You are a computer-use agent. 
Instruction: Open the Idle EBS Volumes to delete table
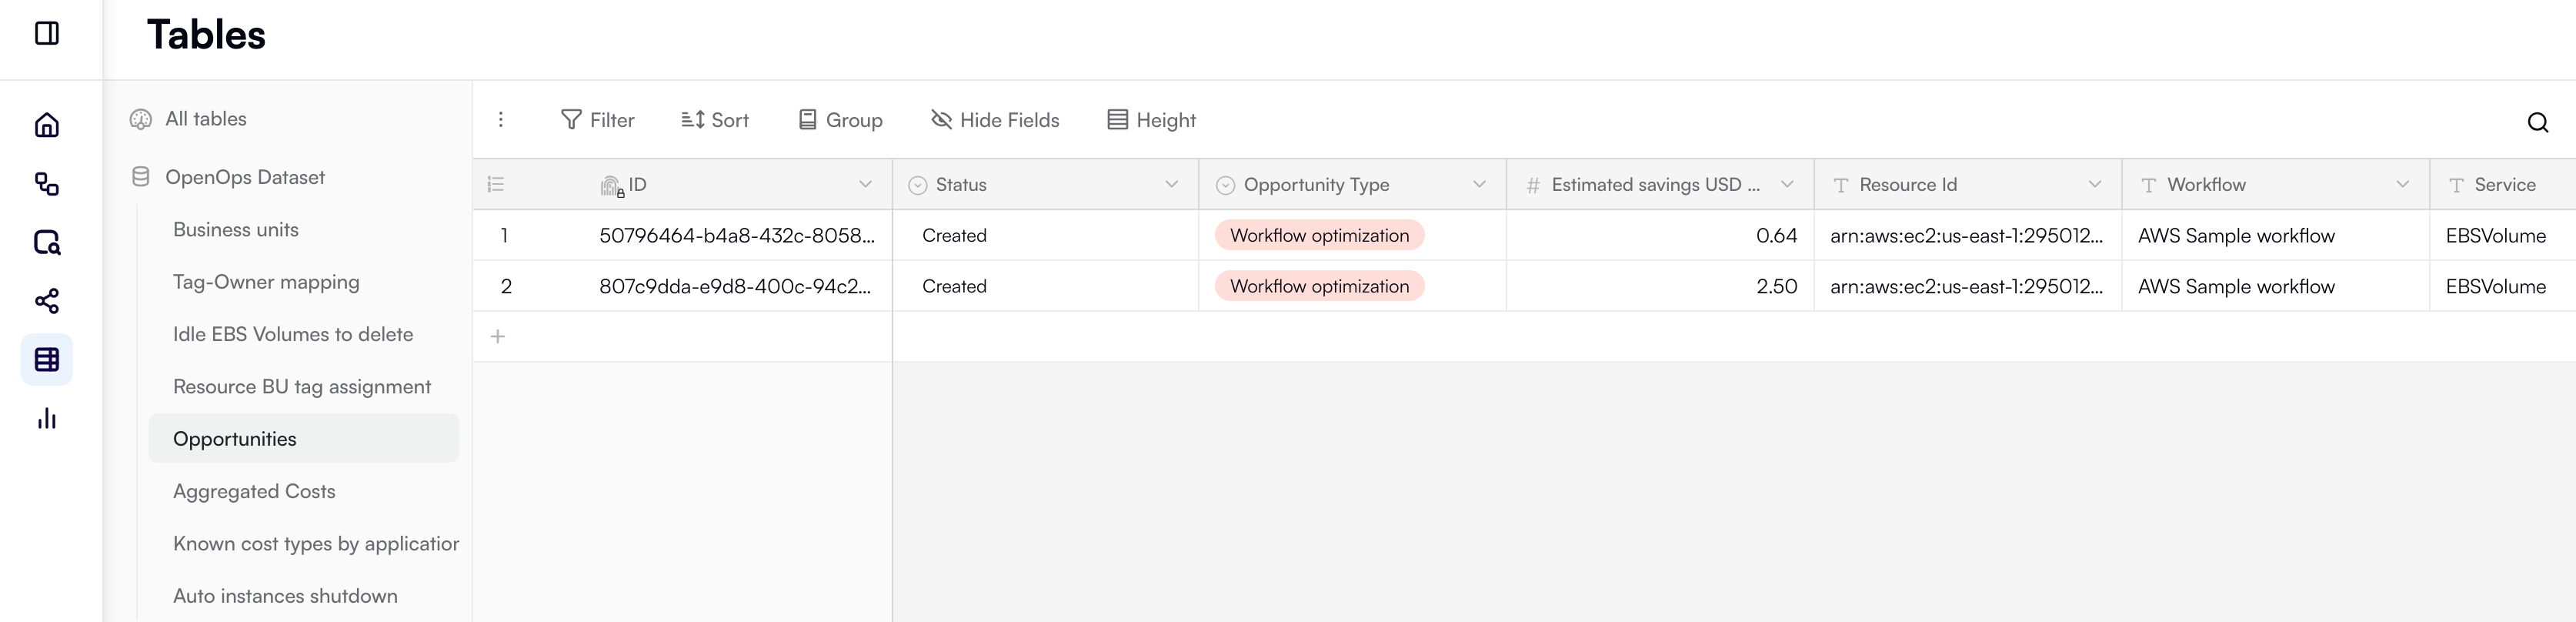(293, 334)
